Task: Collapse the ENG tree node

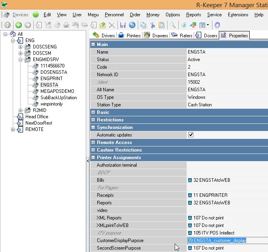Action: (x=13, y=40)
